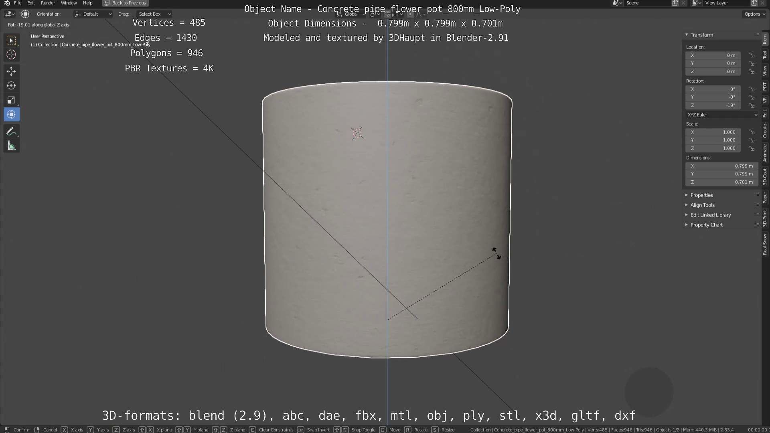Click the Scale Z value field

coord(713,148)
